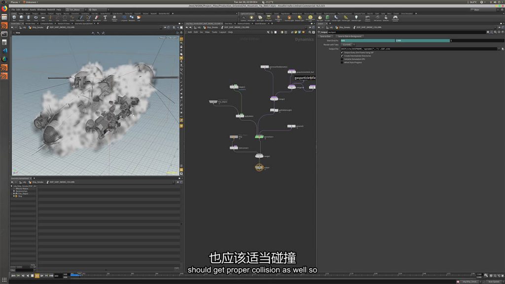Viewport: 505px width, 284px height.
Task: Add a Stereo Camera from shelf
Action: (368, 18)
